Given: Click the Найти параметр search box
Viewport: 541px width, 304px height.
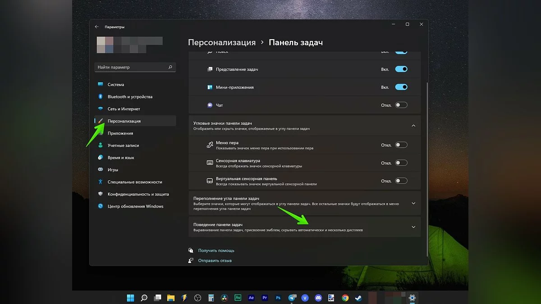Looking at the screenshot, I should coord(131,67).
